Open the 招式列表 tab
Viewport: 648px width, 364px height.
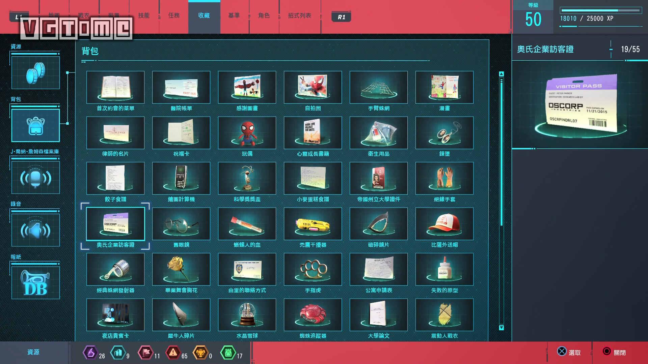point(299,16)
